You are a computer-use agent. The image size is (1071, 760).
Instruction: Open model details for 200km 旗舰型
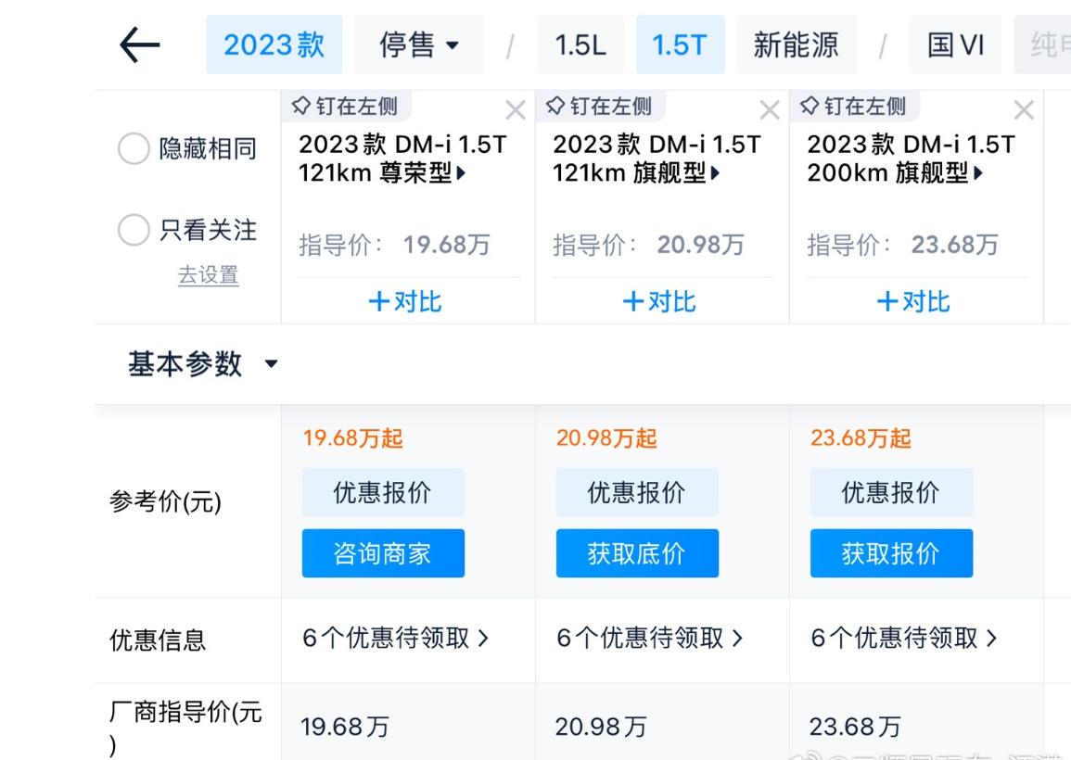[912, 158]
